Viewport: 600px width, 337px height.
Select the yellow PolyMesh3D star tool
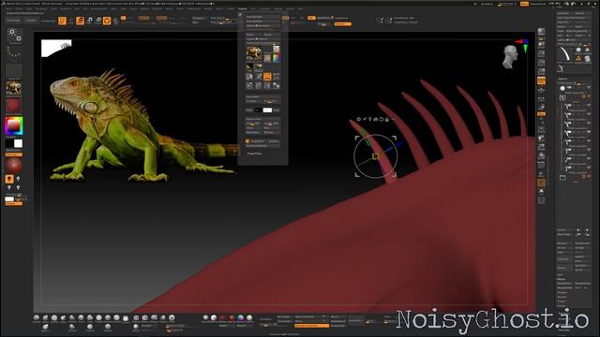578,58
